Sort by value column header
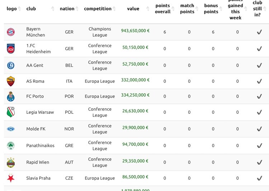 pyautogui.click(x=133, y=9)
